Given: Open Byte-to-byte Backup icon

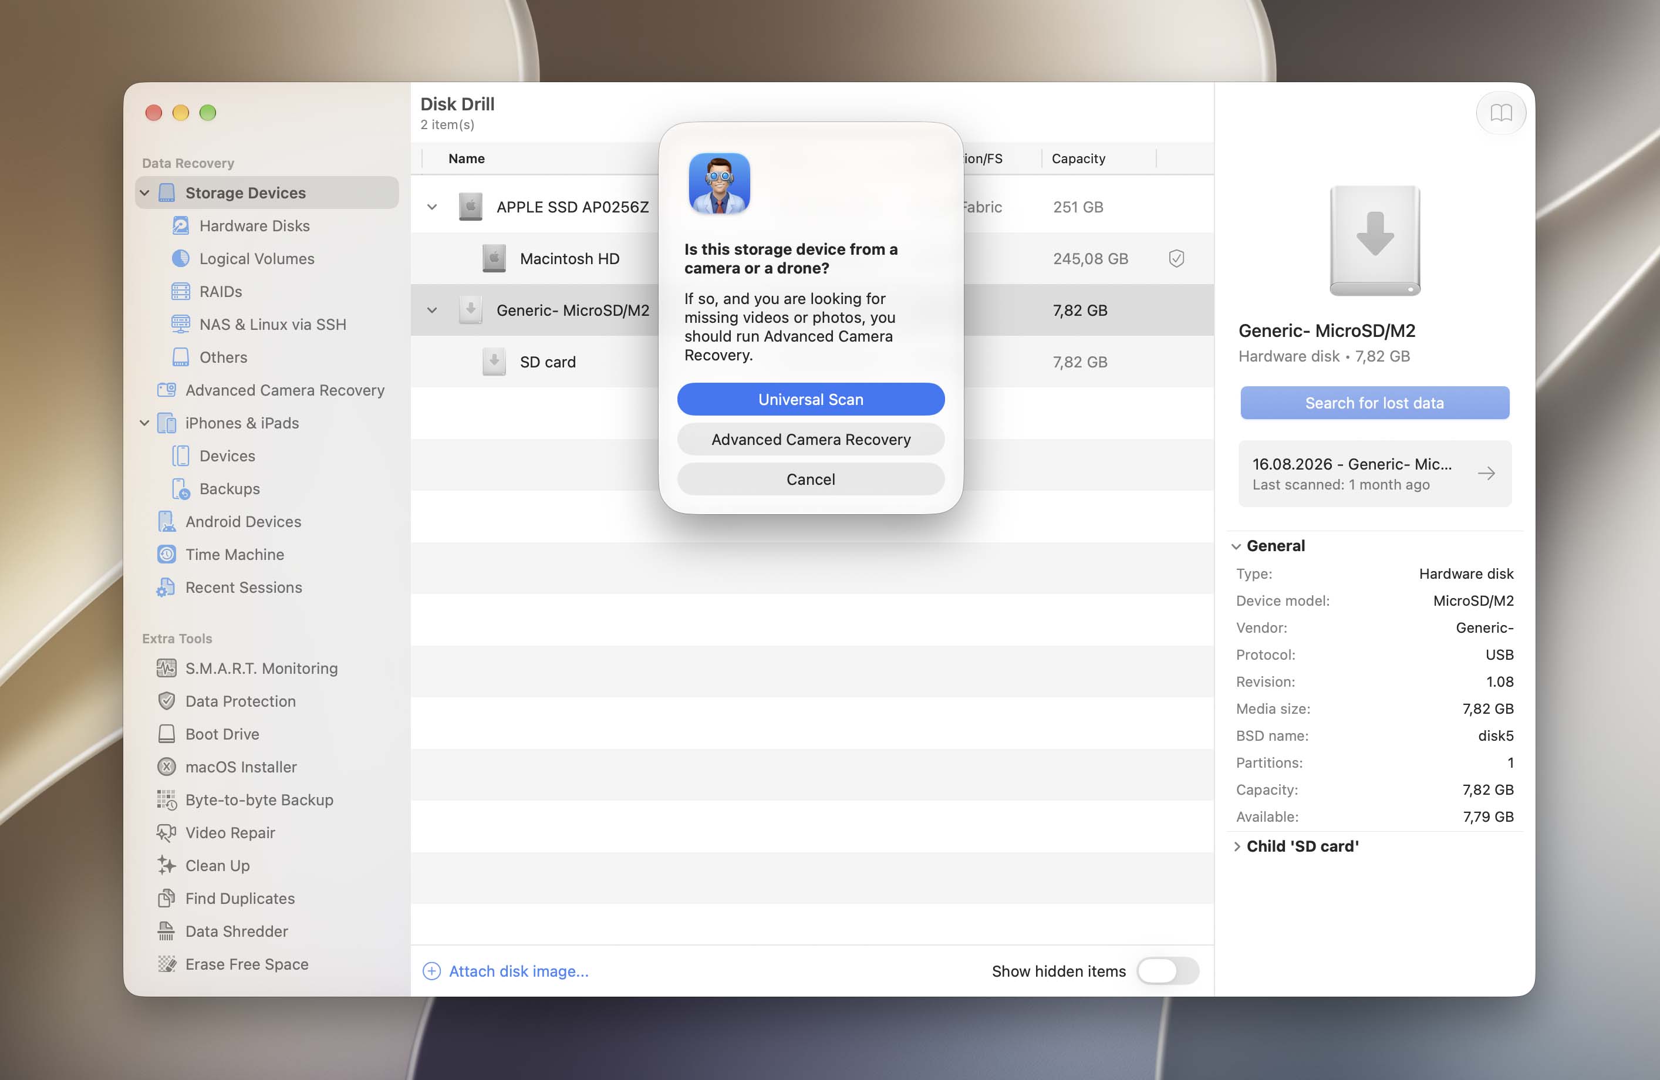Looking at the screenshot, I should pos(167,799).
